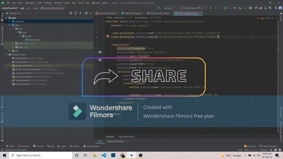Click the Windows search box
Image resolution: width=283 pixels, height=159 pixels.
tap(41, 155)
